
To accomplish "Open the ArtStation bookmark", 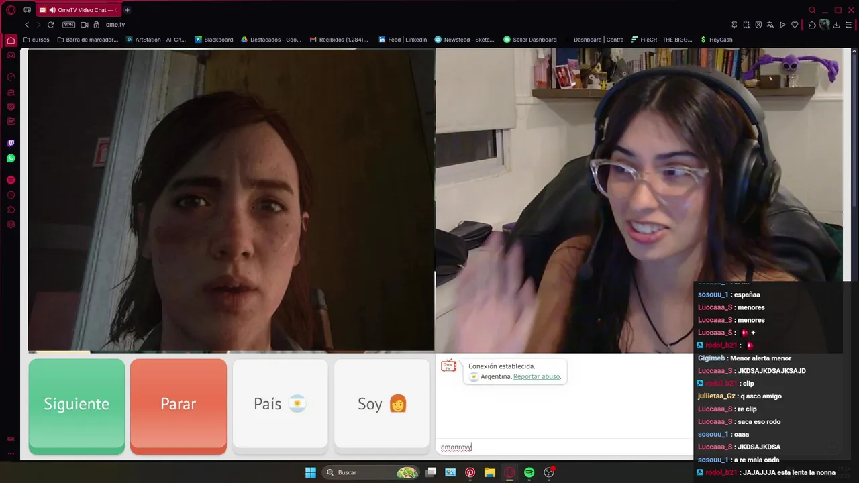I will [x=156, y=40].
